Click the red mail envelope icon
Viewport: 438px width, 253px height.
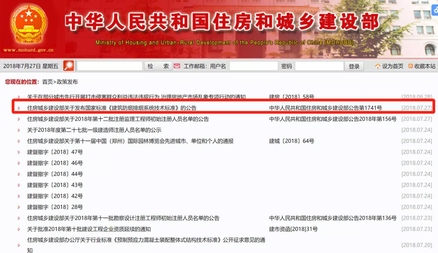pos(177,66)
